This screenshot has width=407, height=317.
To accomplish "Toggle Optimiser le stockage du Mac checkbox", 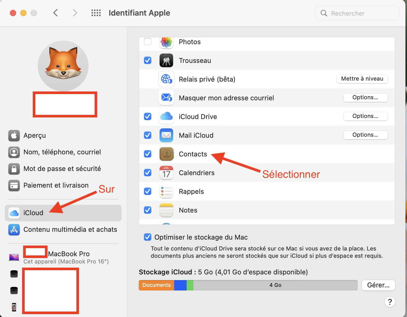I will [x=148, y=237].
